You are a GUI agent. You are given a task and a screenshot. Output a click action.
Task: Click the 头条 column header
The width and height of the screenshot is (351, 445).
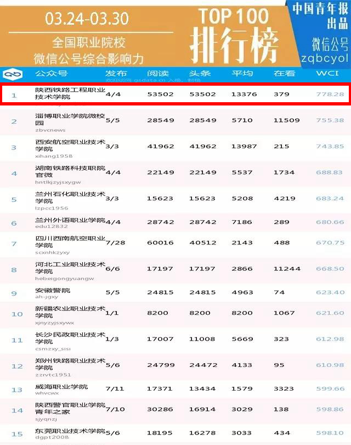(x=200, y=74)
